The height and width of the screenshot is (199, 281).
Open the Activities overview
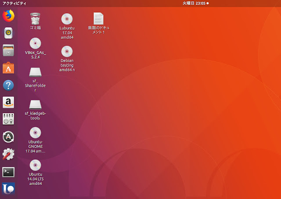click(x=14, y=4)
